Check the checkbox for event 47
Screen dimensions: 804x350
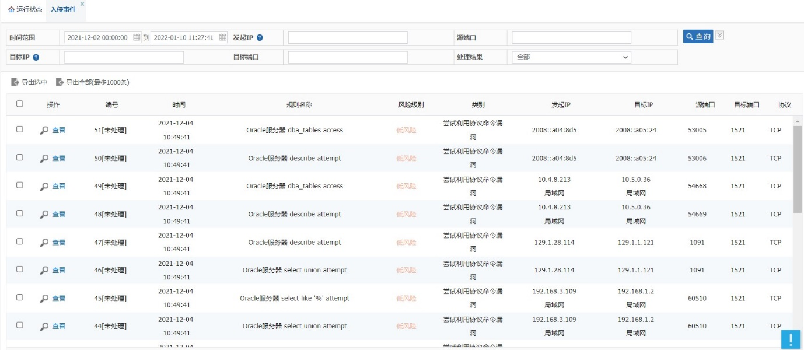(20, 242)
